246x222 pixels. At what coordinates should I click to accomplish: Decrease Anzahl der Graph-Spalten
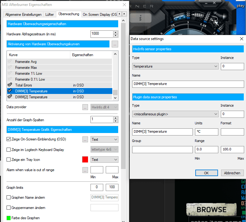[116, 121]
